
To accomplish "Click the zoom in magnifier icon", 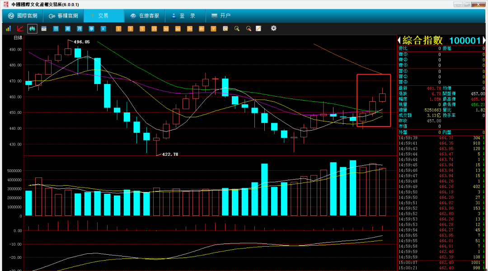I will click(237, 28).
